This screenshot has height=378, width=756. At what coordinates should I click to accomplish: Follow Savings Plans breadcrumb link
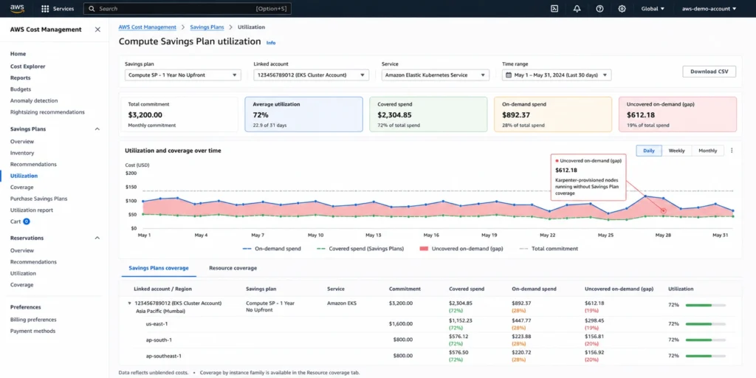point(207,27)
